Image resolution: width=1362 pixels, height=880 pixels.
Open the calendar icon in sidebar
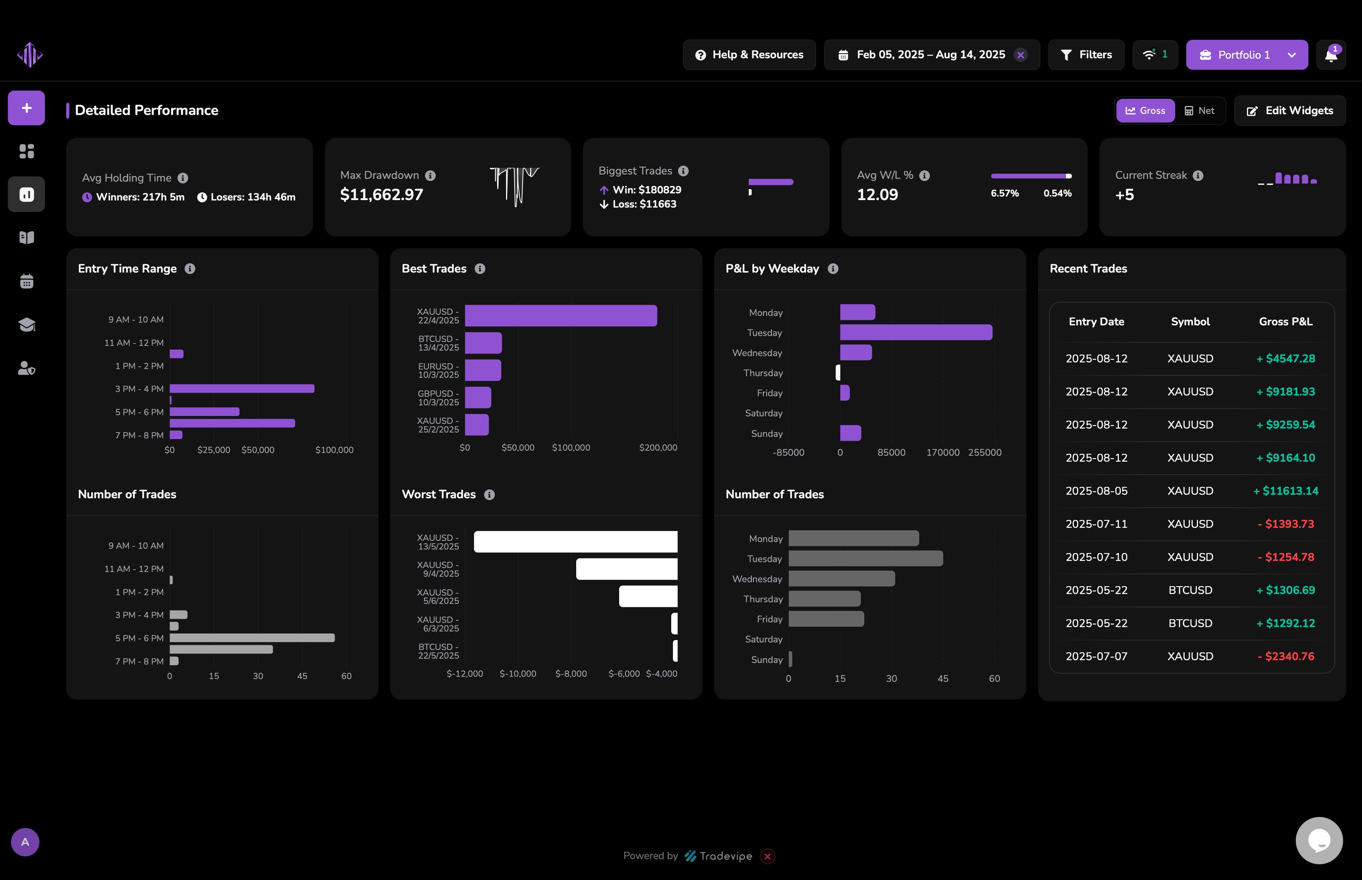tap(26, 281)
